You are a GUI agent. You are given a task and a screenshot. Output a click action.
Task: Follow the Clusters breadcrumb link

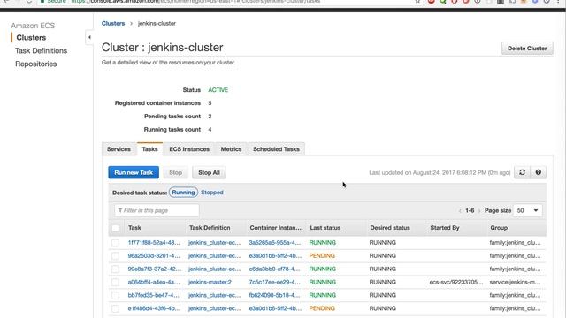click(x=113, y=23)
